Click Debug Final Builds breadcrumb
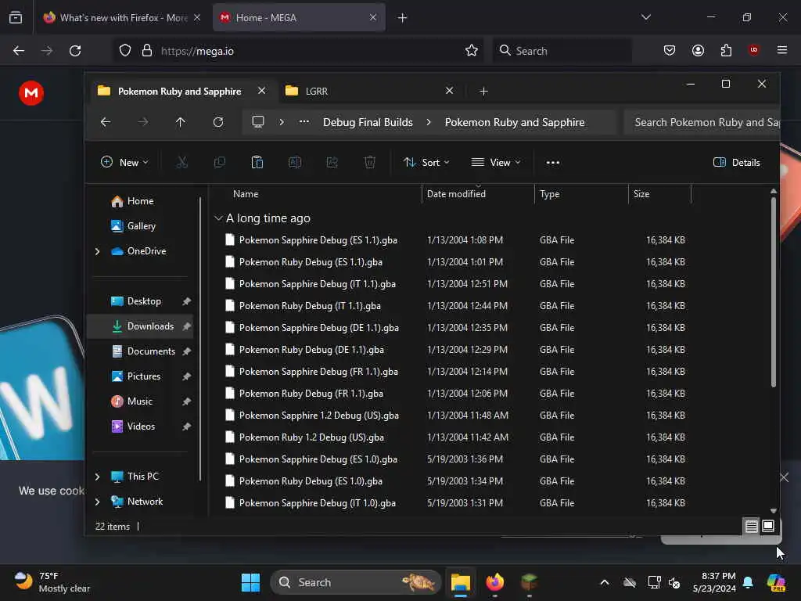801x601 pixels. 368,122
